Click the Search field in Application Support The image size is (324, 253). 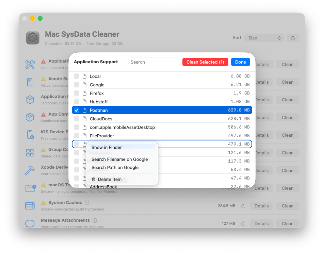coord(154,62)
